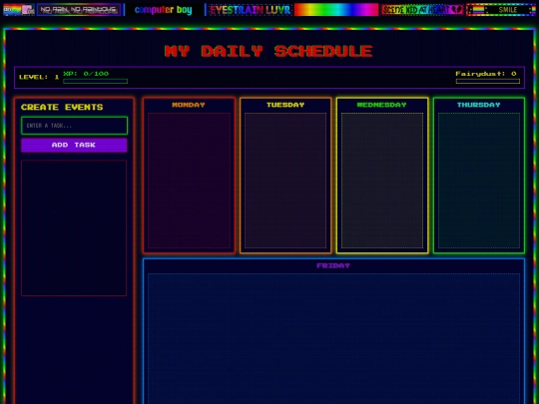The height and width of the screenshot is (404, 539).
Task: Click the Tuesday drop zone
Action: pyautogui.click(x=285, y=181)
